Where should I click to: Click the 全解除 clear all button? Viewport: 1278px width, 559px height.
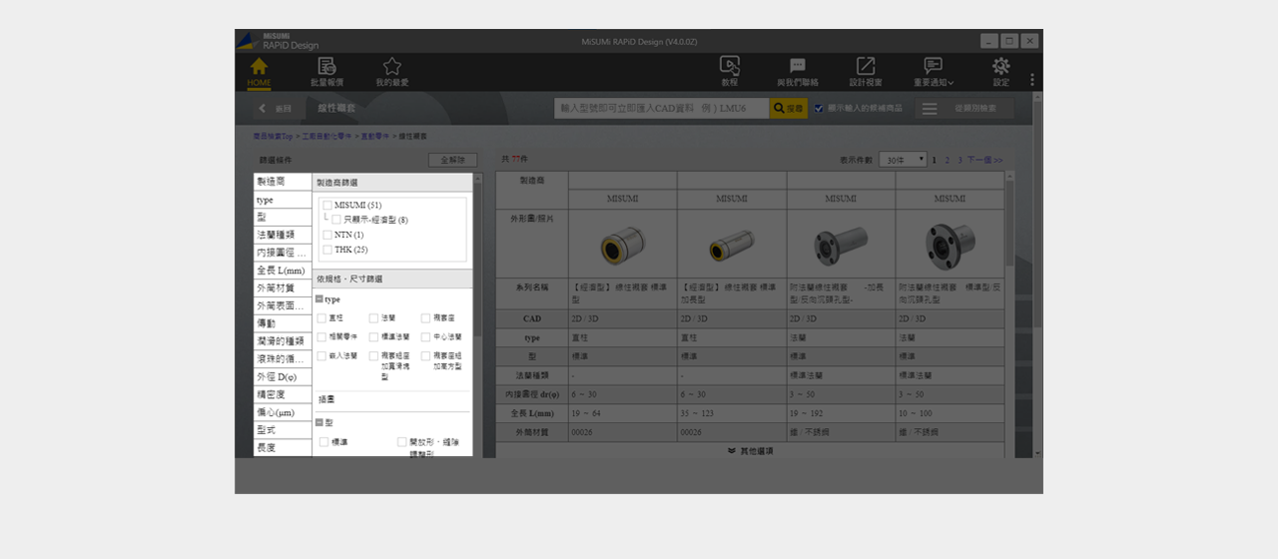coord(452,160)
